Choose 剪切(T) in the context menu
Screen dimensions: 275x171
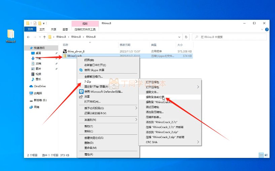point(108,126)
